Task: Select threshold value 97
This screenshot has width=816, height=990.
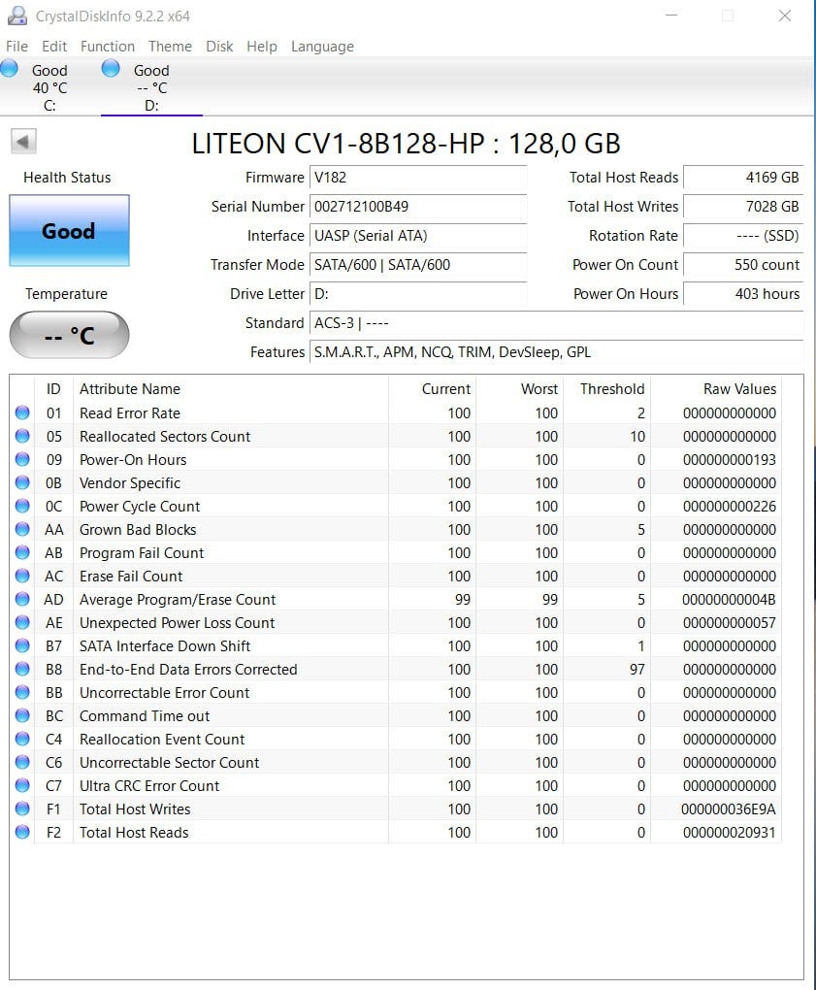Action: 637,670
